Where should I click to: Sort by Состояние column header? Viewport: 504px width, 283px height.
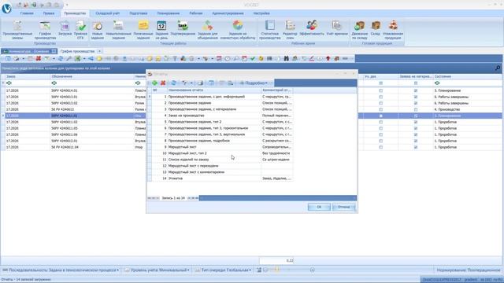tap(467, 76)
